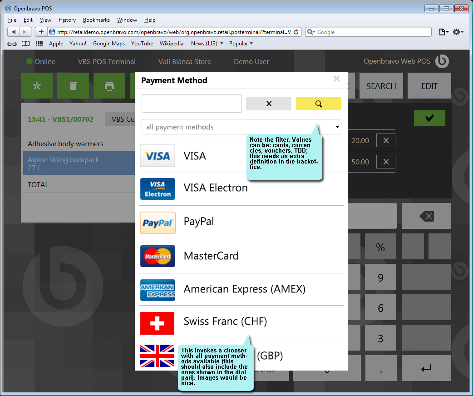Select the VISA payment thumbnail logo
This screenshot has height=396, width=473.
coord(158,156)
